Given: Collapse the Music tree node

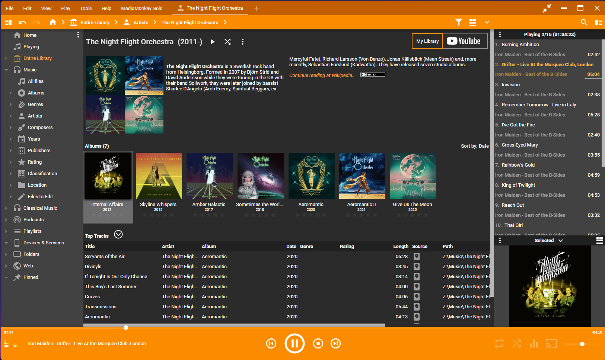Looking at the screenshot, I should point(6,70).
